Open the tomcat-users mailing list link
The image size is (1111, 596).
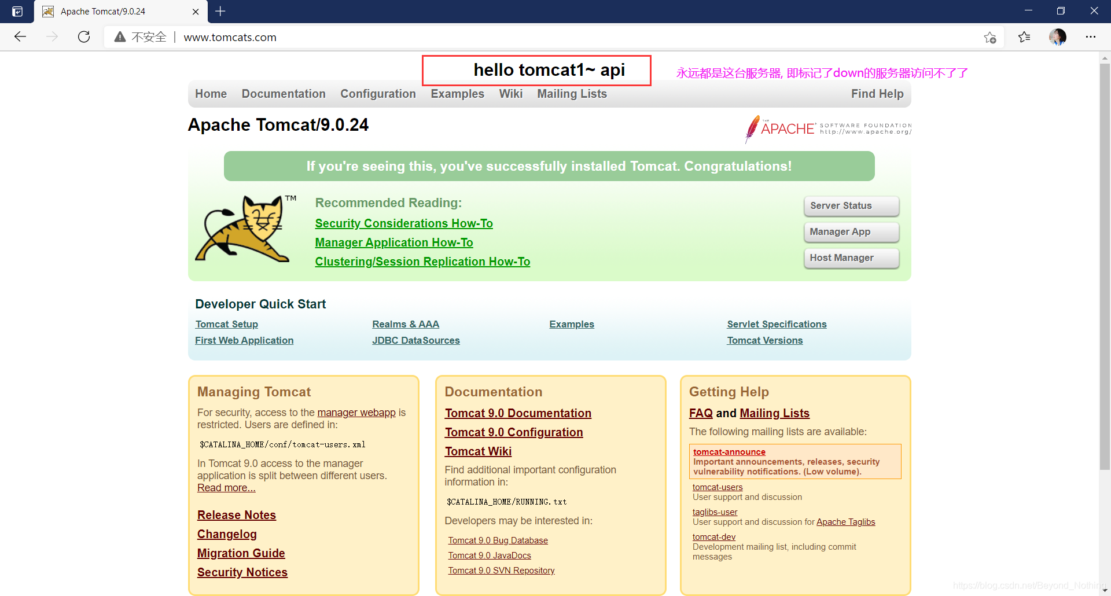tap(718, 487)
